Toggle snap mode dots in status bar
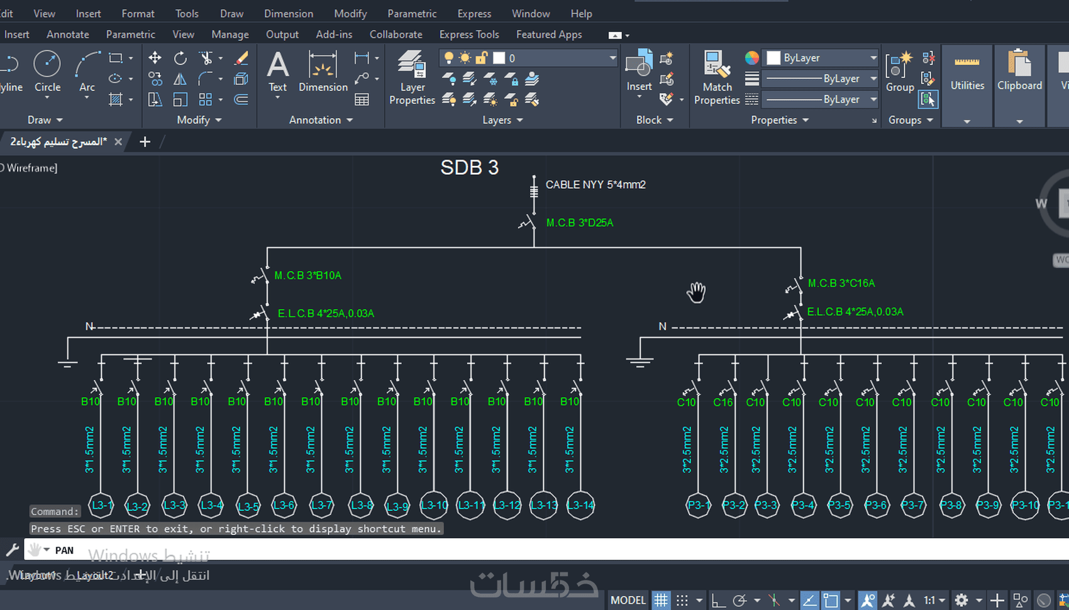This screenshot has height=610, width=1069. click(x=682, y=601)
